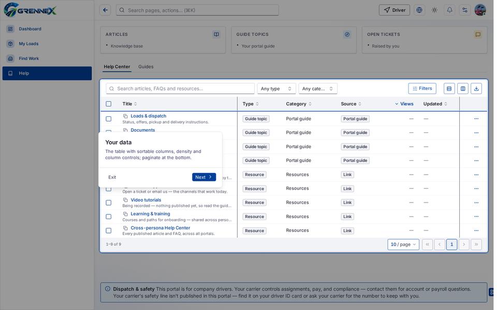Open the notifications bell

(x=449, y=10)
